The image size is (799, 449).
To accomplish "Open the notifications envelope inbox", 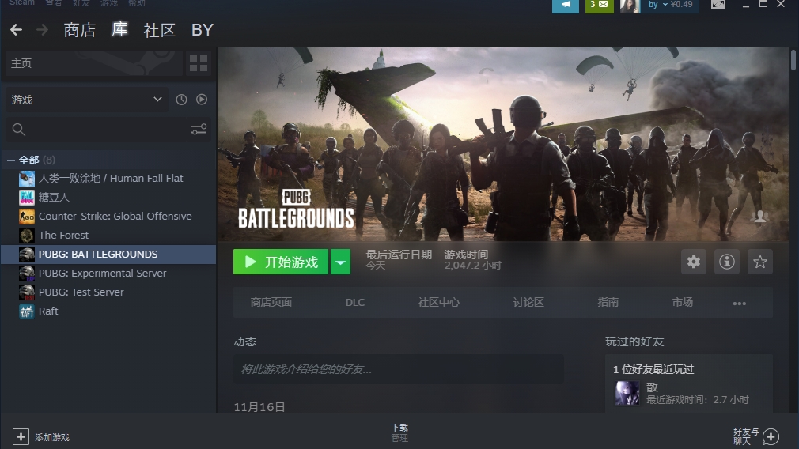I will [x=600, y=5].
